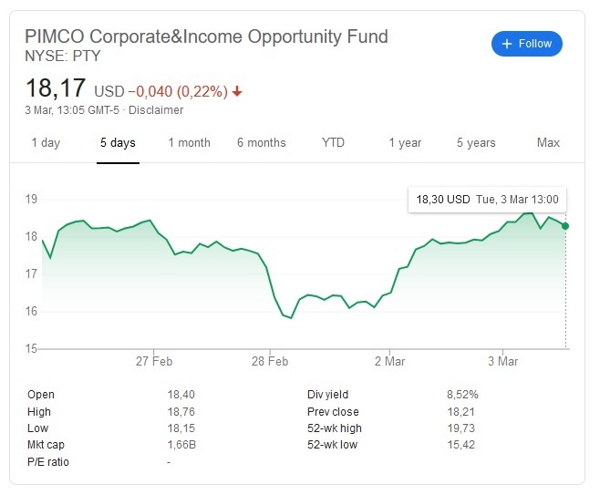The height and width of the screenshot is (495, 600).
Task: Switch chart to 1 year
Action: point(405,143)
